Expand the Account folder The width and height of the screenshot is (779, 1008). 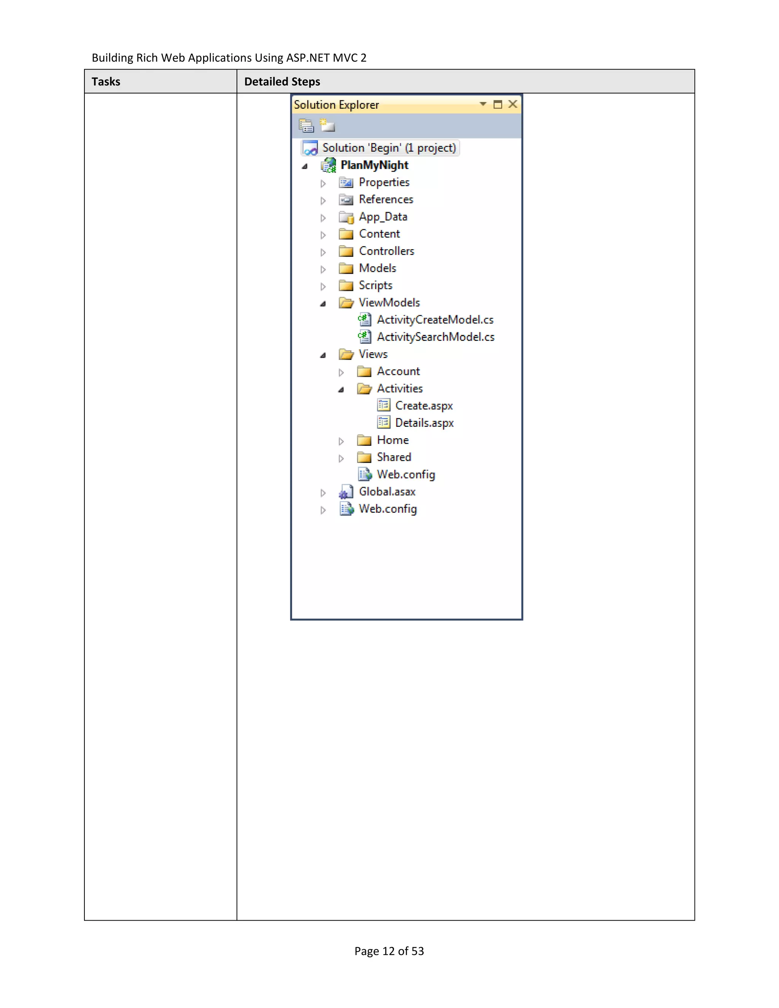(341, 372)
